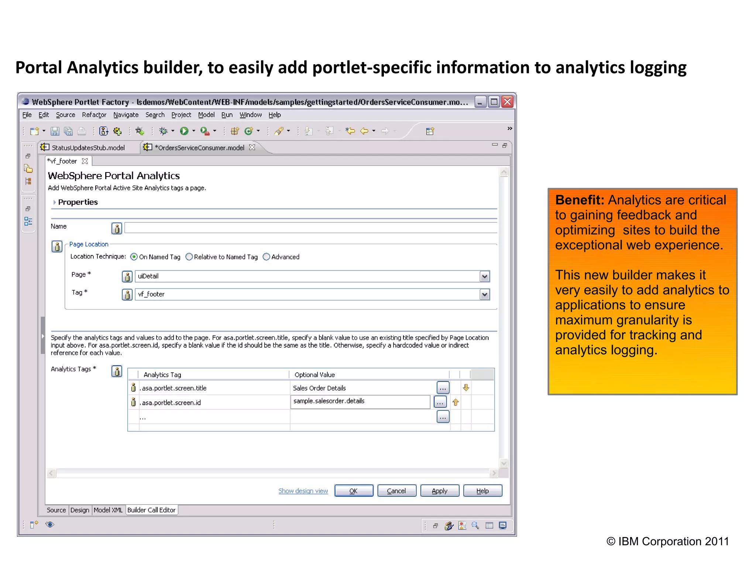Screen dimensions: 756x567
Task: Click the Debug bug icon
Action: (x=163, y=131)
